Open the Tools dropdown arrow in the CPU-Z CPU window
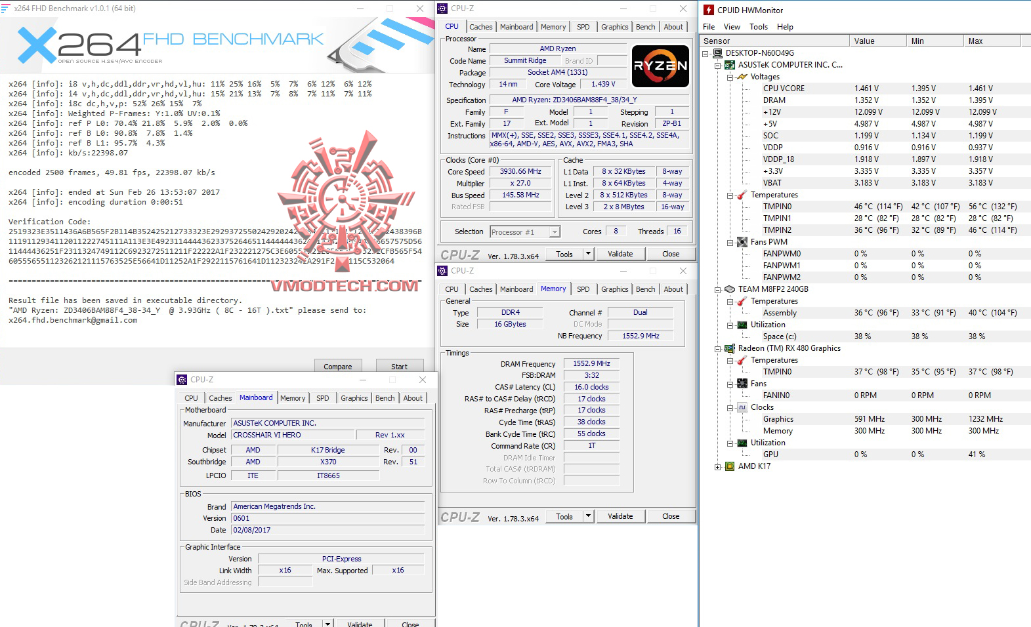 (588, 254)
